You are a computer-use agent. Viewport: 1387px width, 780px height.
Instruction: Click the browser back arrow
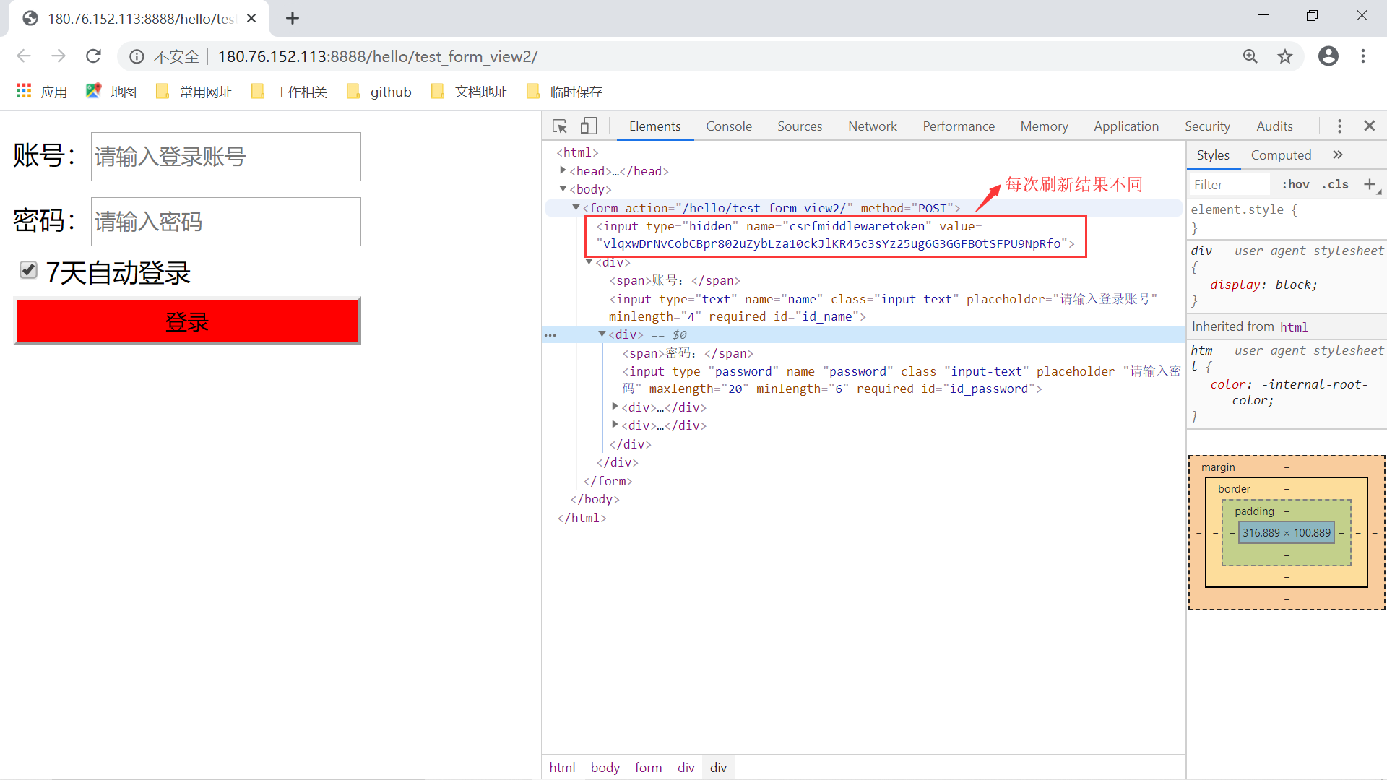[x=24, y=56]
